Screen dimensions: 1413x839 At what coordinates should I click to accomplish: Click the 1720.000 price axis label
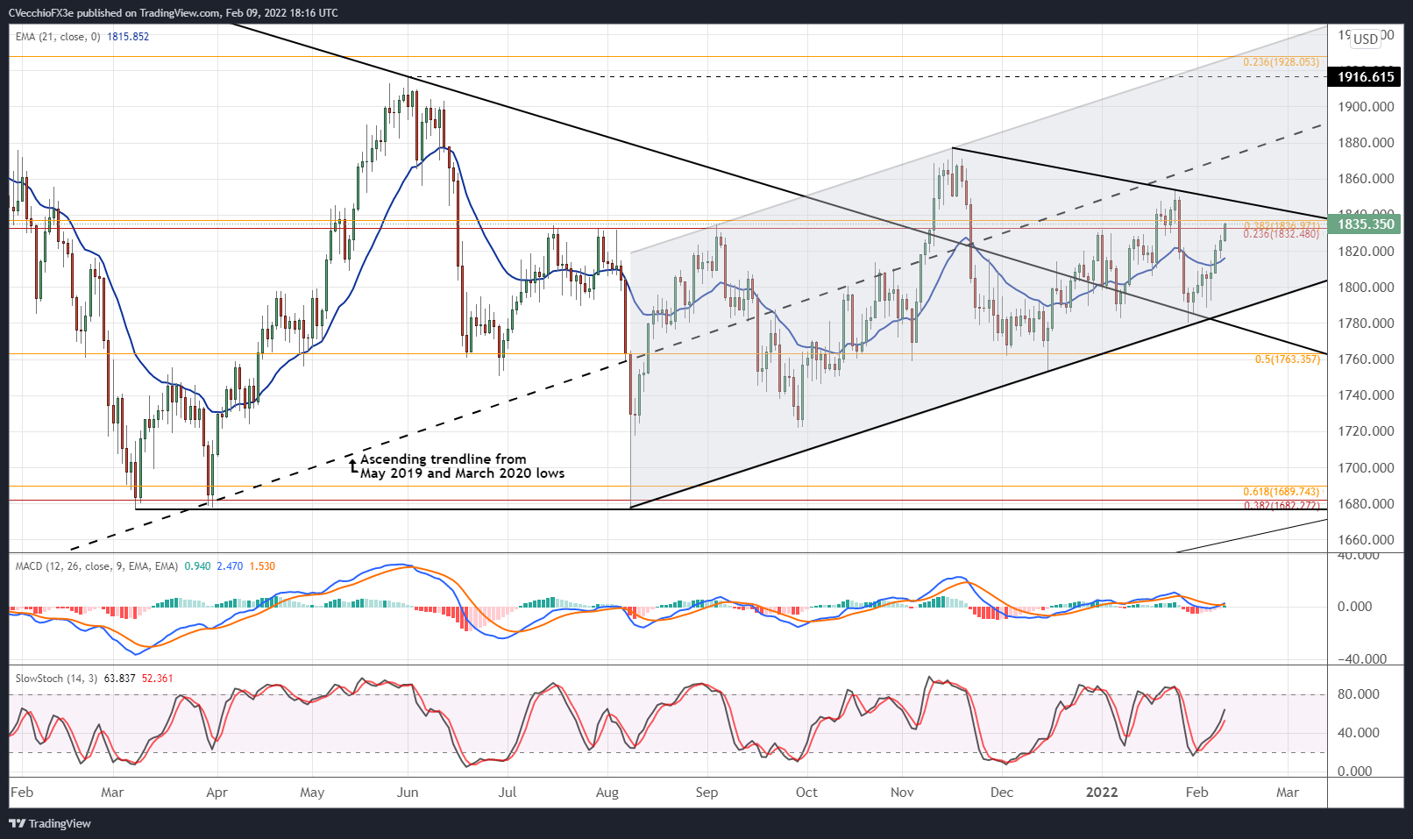point(1366,431)
